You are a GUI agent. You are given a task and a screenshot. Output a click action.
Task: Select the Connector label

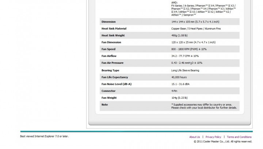[x=108, y=91]
